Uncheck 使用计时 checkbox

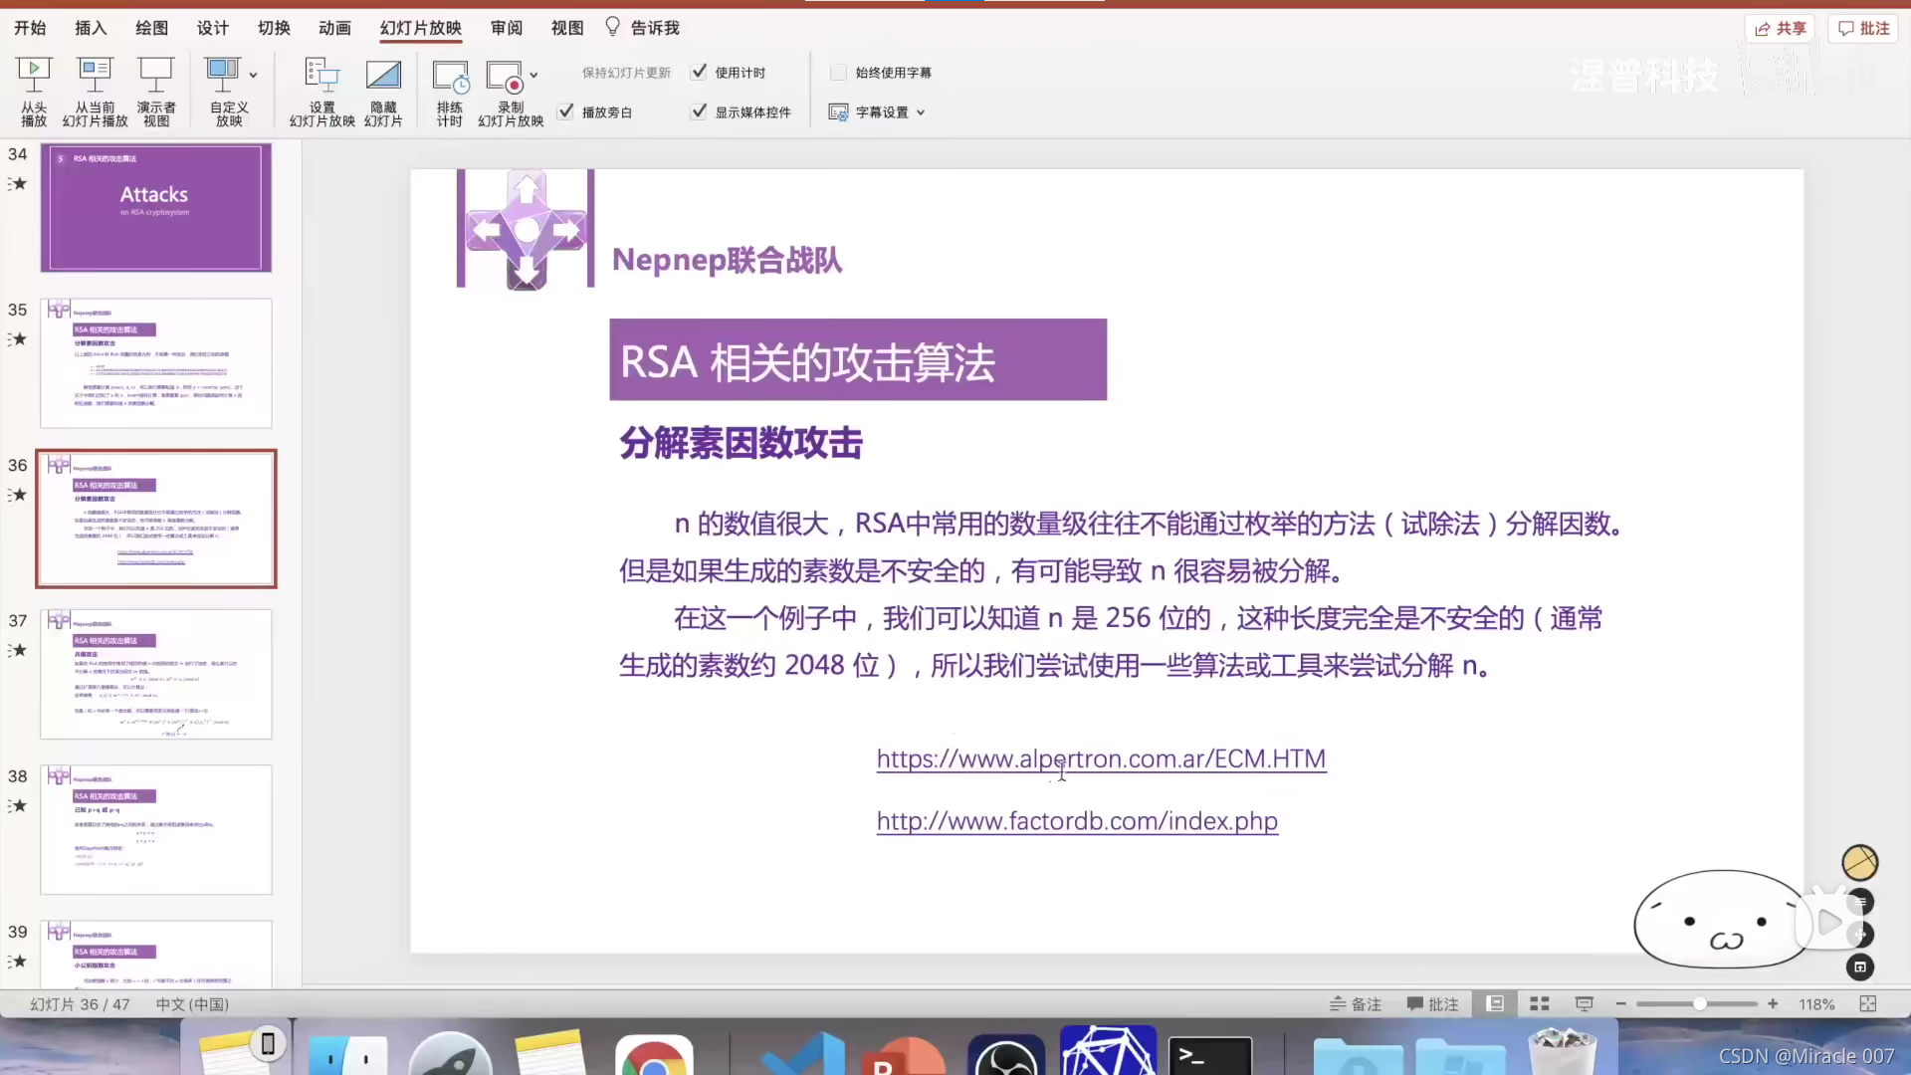click(x=700, y=72)
